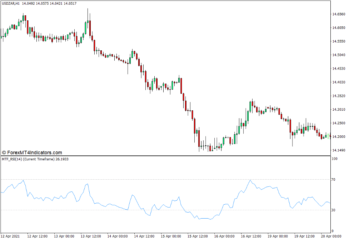Click the 16 Apr 12:00 time marker
This screenshot has width=349, height=240.
pyautogui.click(x=251, y=236)
